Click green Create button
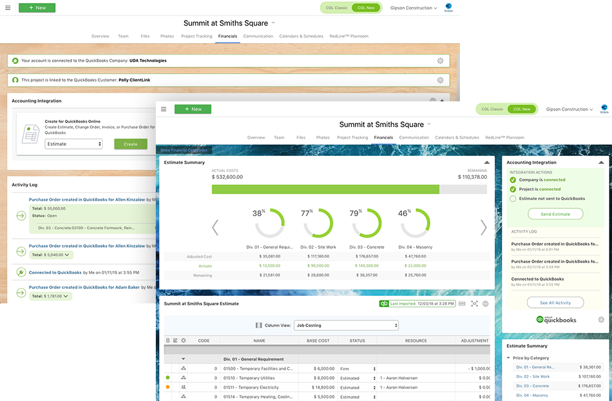This screenshot has height=401, width=612. coord(131,144)
